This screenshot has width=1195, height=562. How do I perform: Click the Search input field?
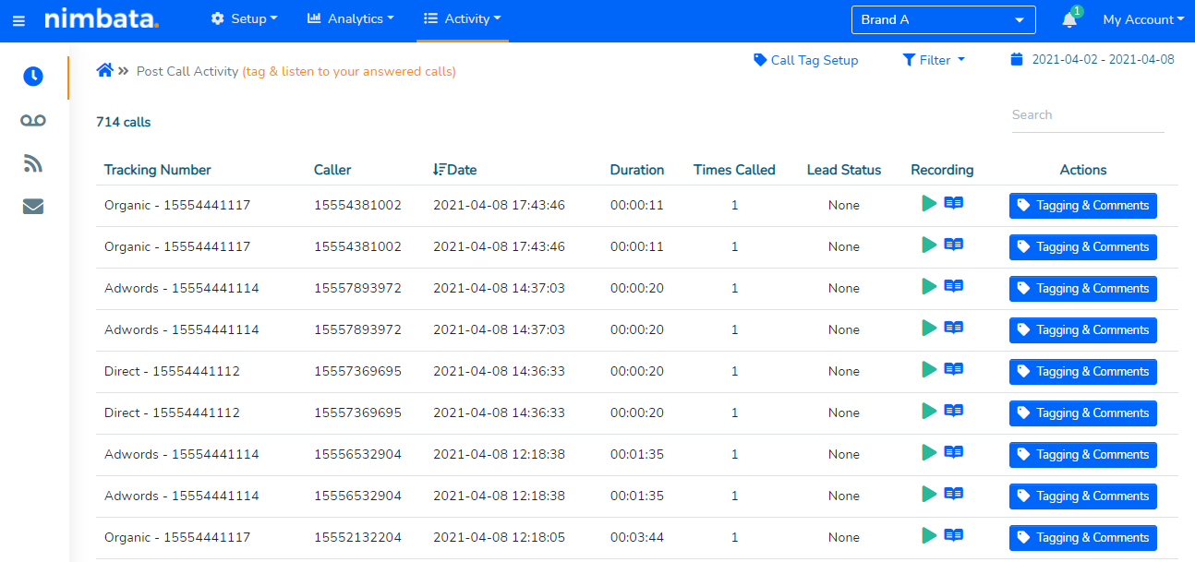point(1087,115)
